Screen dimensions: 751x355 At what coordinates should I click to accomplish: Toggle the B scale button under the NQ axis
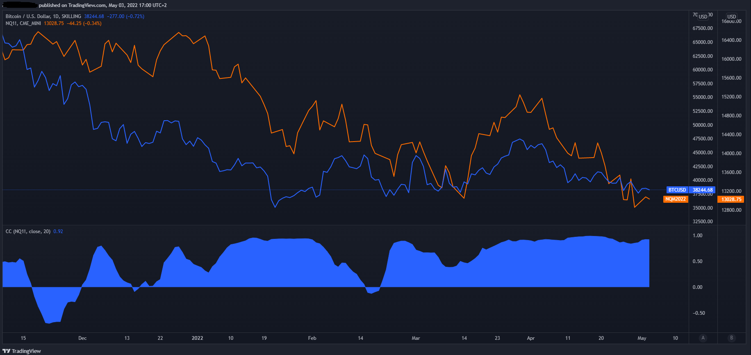click(x=732, y=338)
